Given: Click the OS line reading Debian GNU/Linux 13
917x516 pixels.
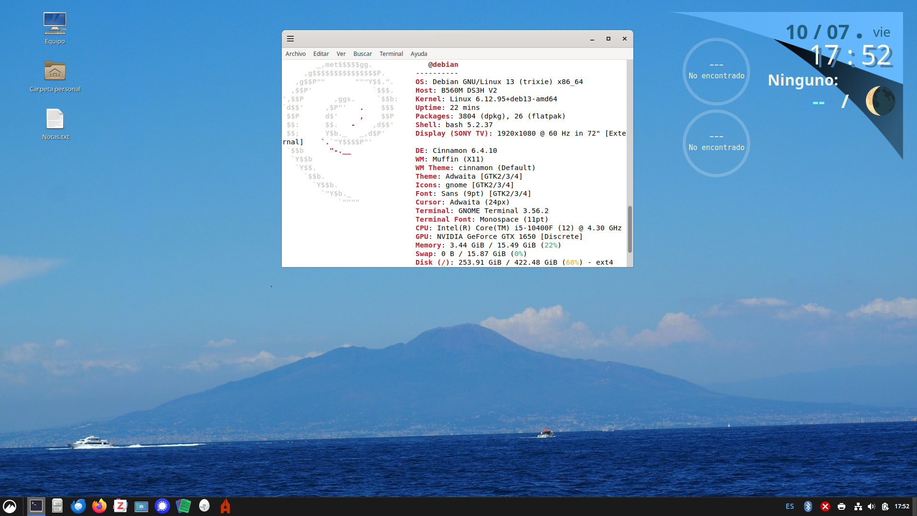Looking at the screenshot, I should pos(499,82).
